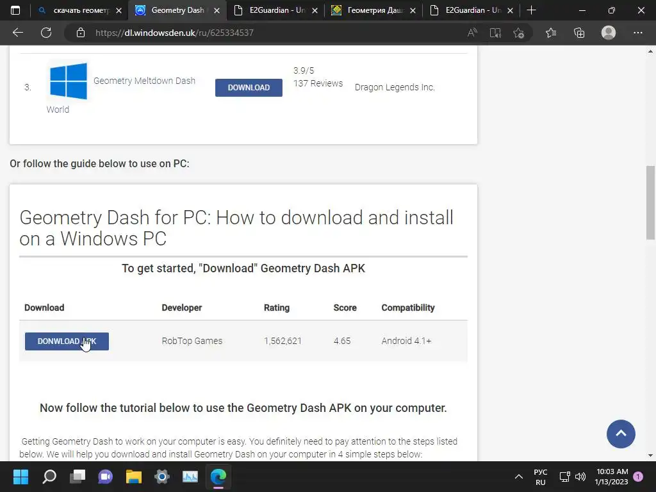
Task: Click the address bar URL
Action: [174, 33]
